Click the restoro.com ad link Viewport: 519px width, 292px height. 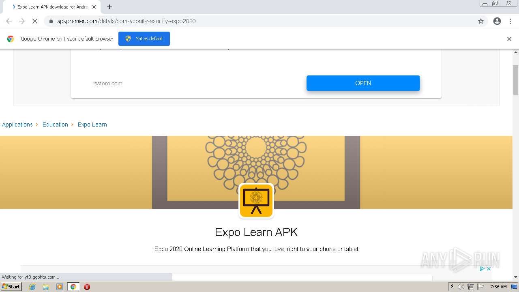(107, 83)
